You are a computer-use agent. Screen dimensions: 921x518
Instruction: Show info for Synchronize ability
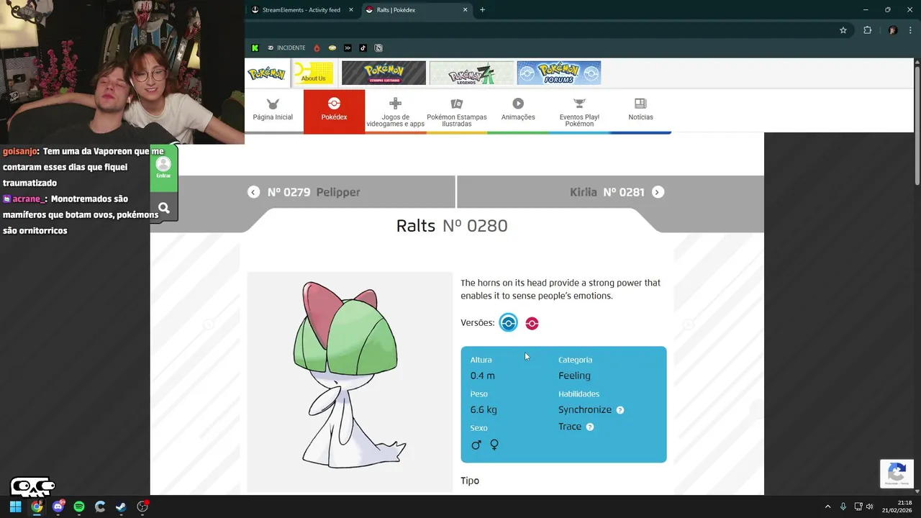[620, 410]
